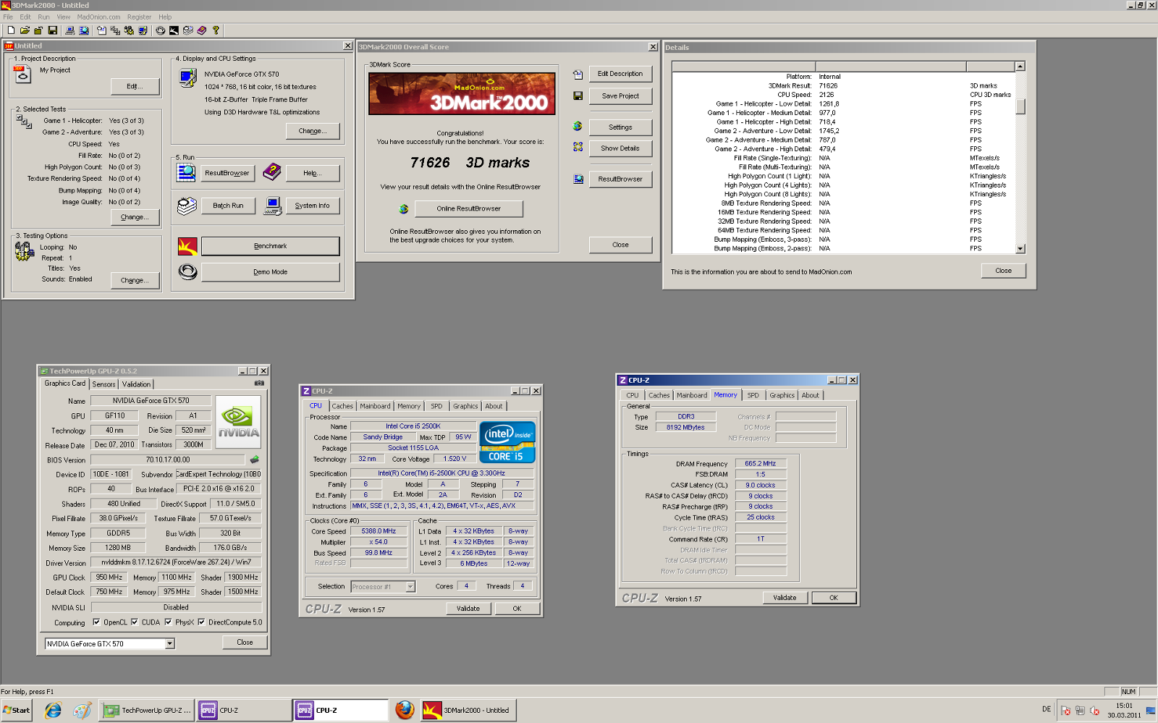
Task: Open the Mainboard tab in CPU-Z memory window
Action: (692, 395)
